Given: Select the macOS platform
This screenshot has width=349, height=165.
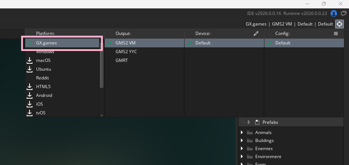Looking at the screenshot, I should [x=62, y=60].
